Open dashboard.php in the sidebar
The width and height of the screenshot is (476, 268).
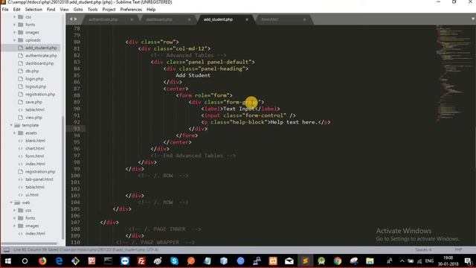tap(39, 63)
